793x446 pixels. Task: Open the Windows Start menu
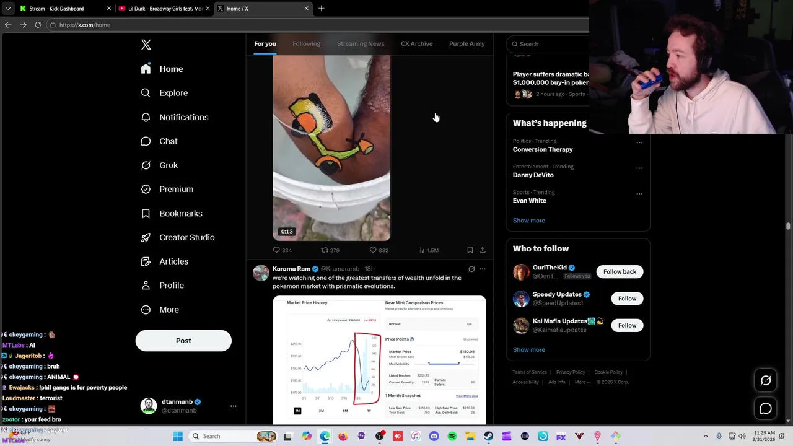[x=178, y=437]
